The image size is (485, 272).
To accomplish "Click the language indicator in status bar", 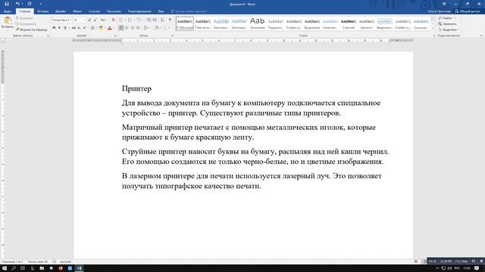I will [x=65, y=261].
